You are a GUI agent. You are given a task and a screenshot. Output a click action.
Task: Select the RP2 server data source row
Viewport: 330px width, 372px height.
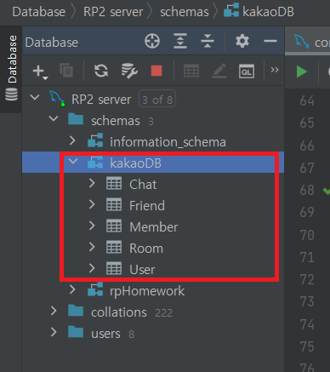click(153, 100)
